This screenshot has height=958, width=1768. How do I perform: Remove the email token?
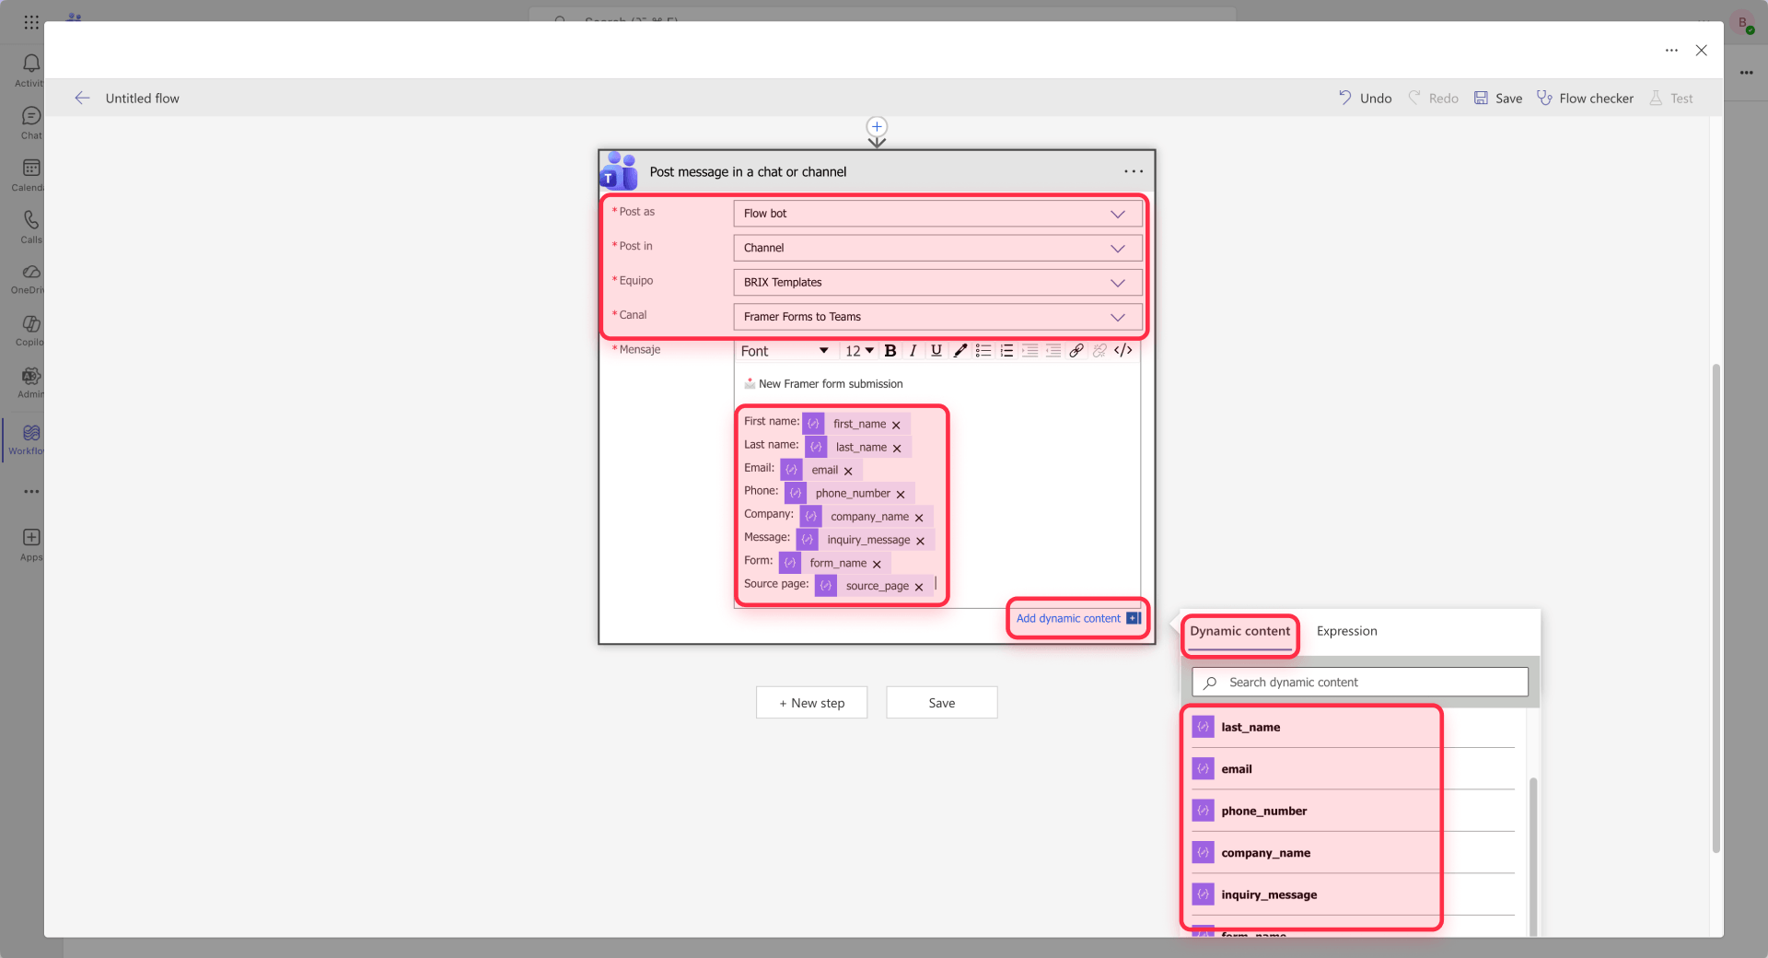848,472
